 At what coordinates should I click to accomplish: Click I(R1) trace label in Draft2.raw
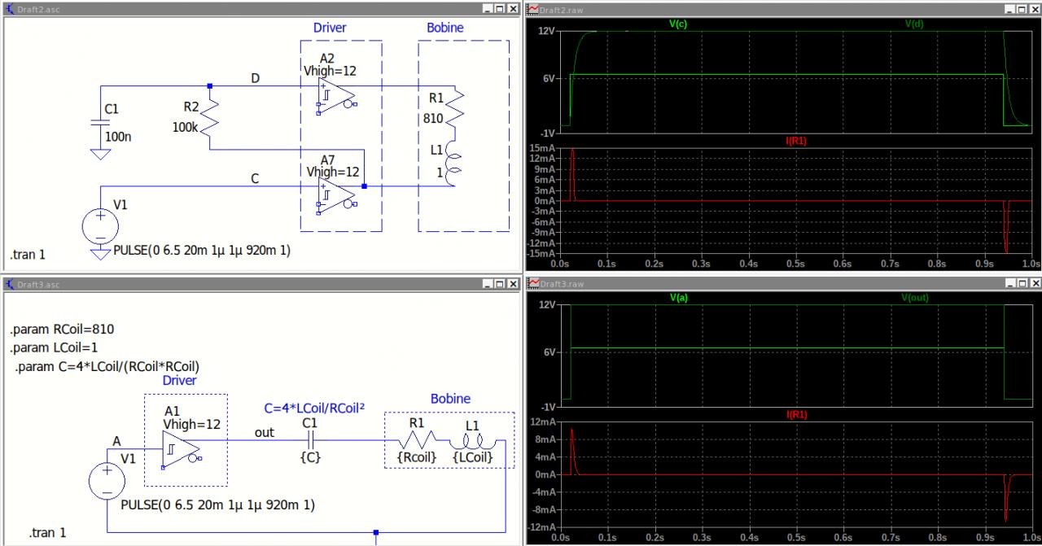795,141
